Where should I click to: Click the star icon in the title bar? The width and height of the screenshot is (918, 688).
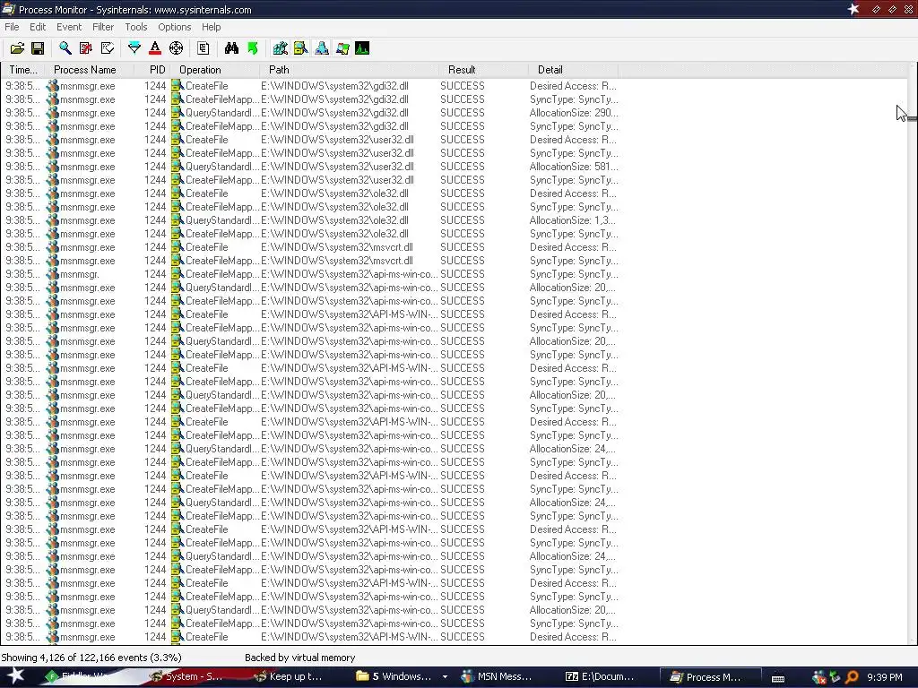[x=853, y=9]
